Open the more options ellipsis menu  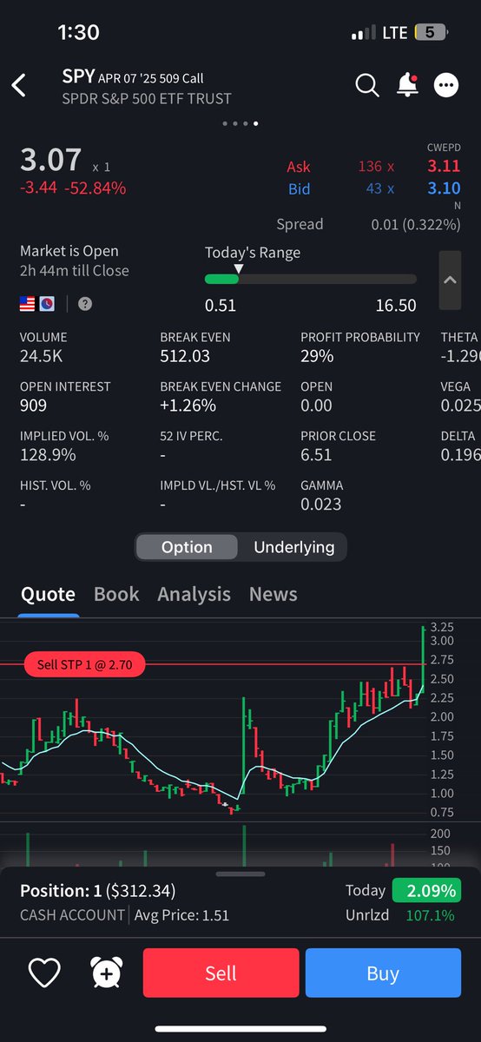click(x=446, y=85)
